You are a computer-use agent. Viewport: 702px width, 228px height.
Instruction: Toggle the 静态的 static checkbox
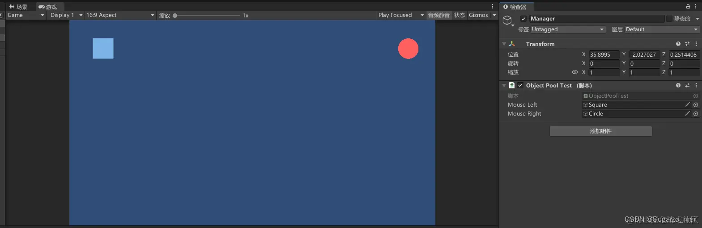point(669,19)
